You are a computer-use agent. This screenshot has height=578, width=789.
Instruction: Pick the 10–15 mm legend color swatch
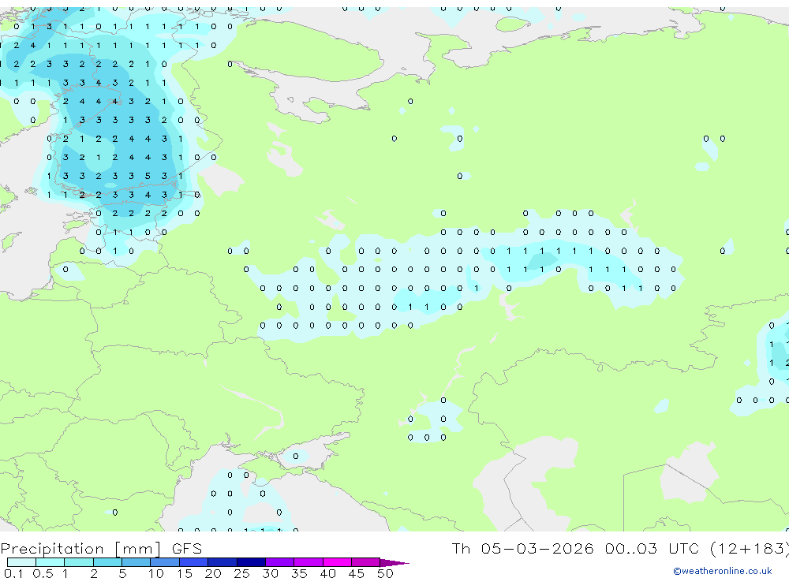point(165,562)
